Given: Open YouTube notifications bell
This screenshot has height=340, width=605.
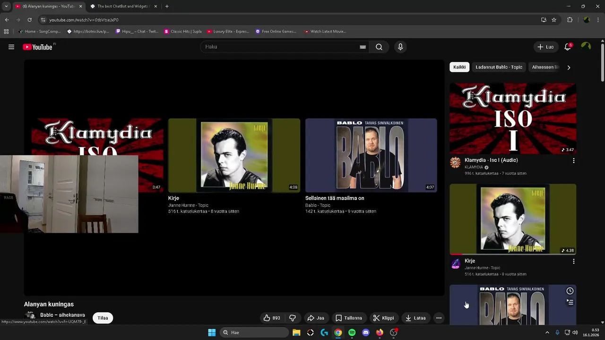Looking at the screenshot, I should [568, 47].
